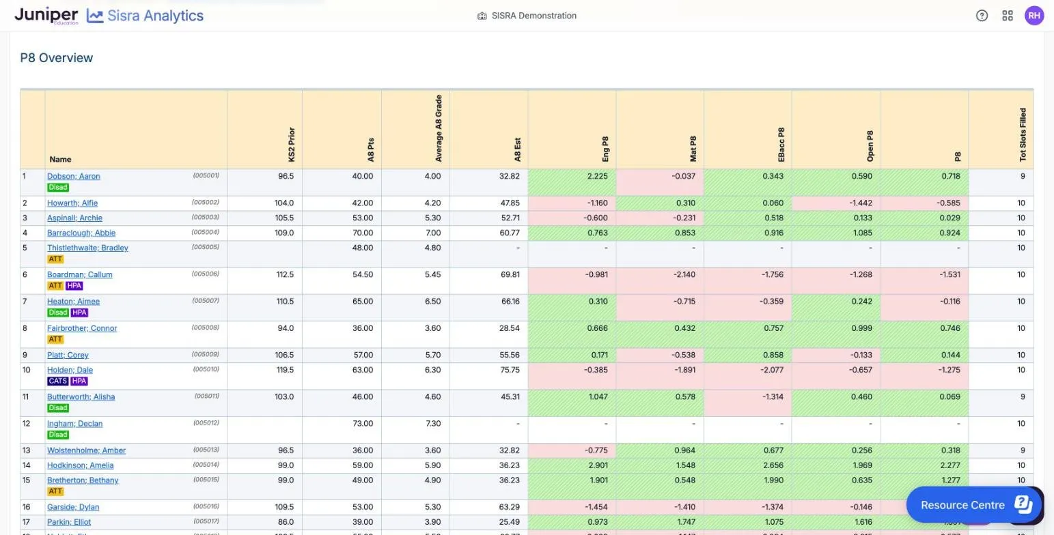Open student Holden; Dale
This screenshot has height=535, width=1054.
[x=70, y=370]
